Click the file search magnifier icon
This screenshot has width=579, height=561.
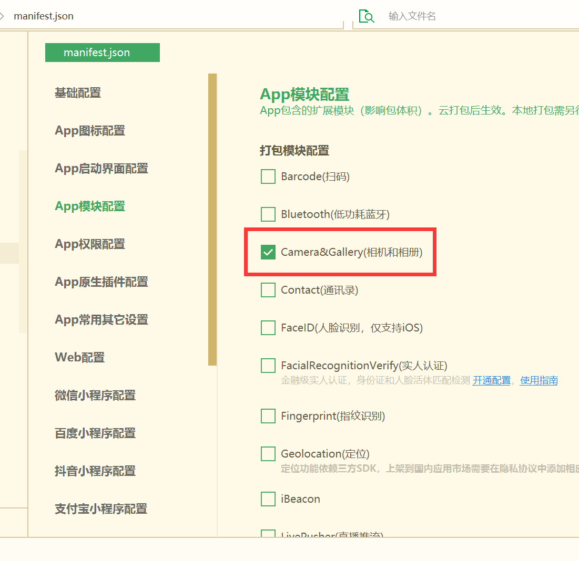367,16
